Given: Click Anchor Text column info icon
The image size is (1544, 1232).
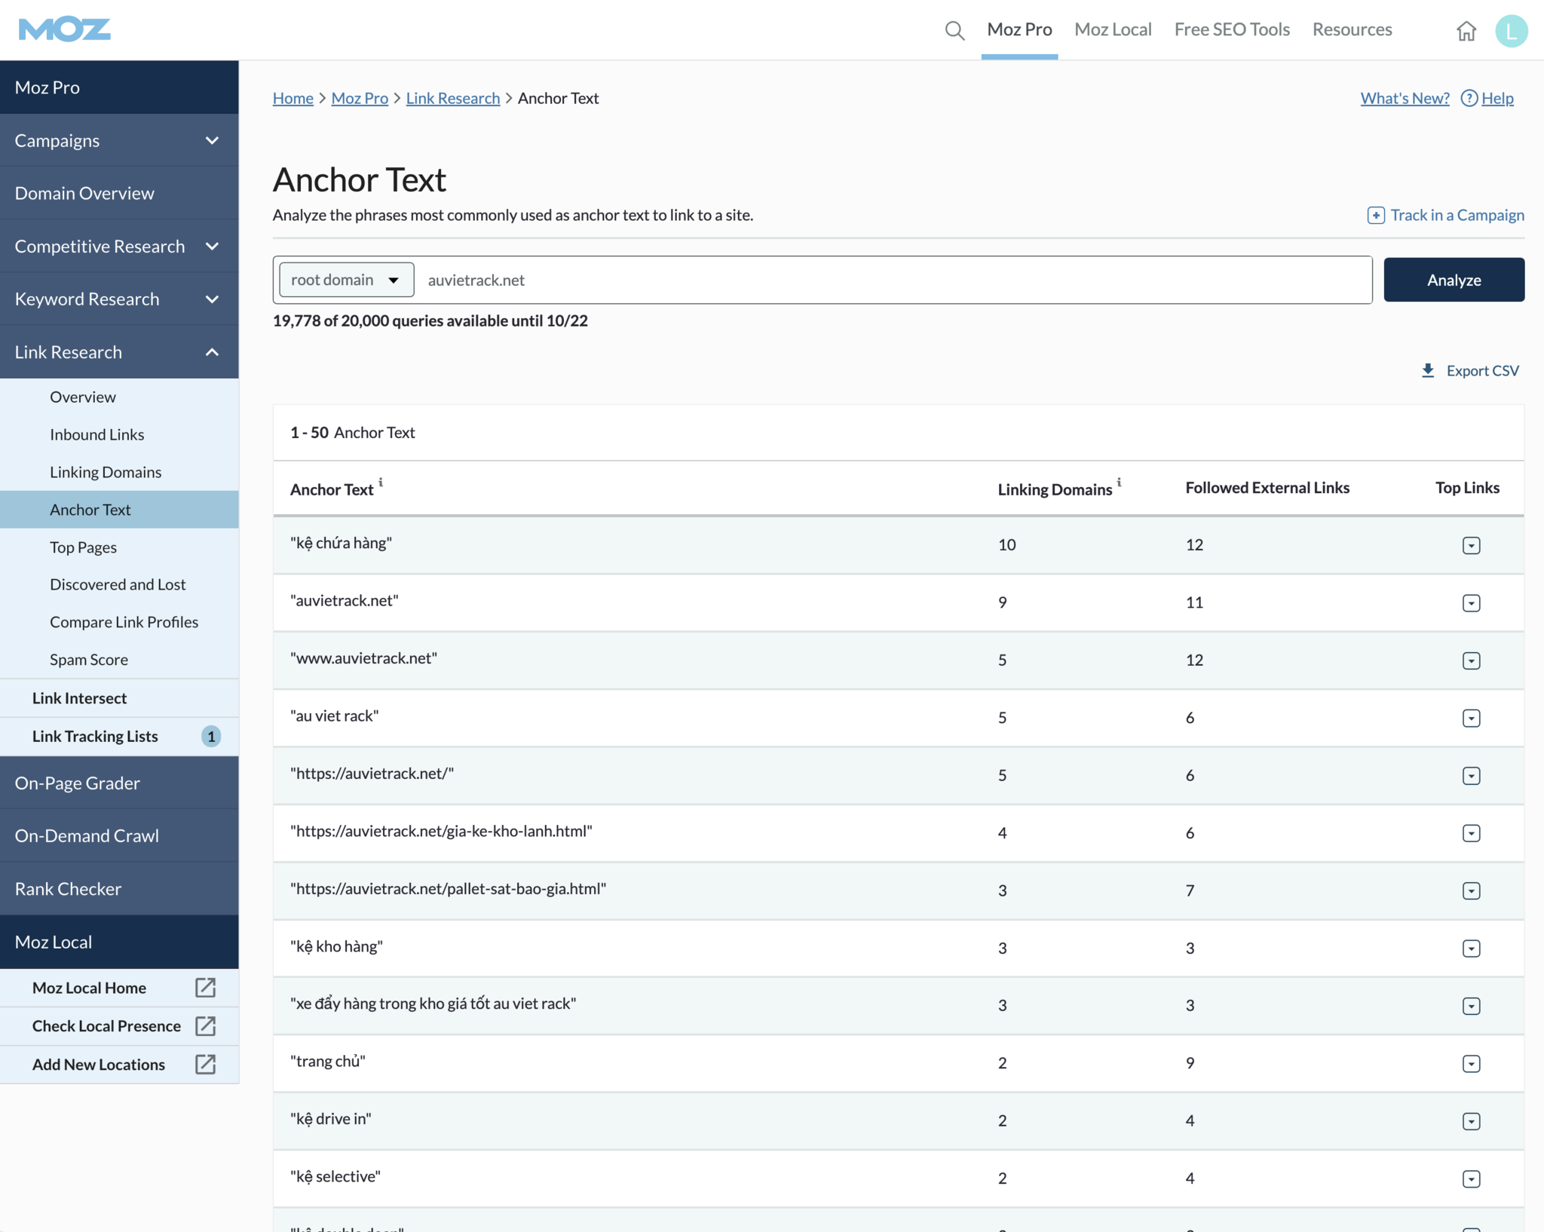Looking at the screenshot, I should [x=381, y=483].
